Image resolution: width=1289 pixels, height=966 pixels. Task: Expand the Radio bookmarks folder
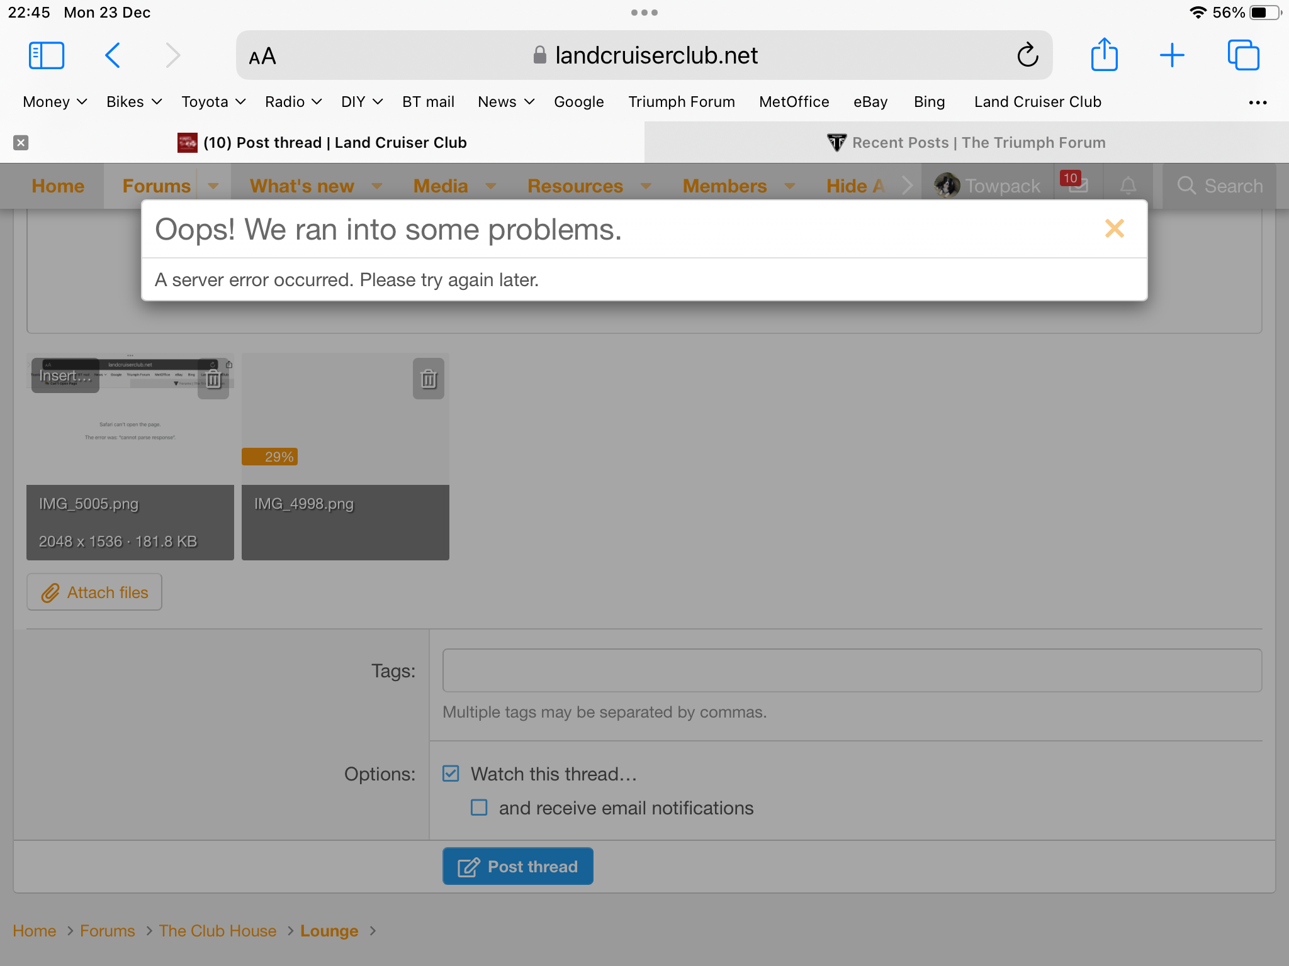[x=293, y=102]
